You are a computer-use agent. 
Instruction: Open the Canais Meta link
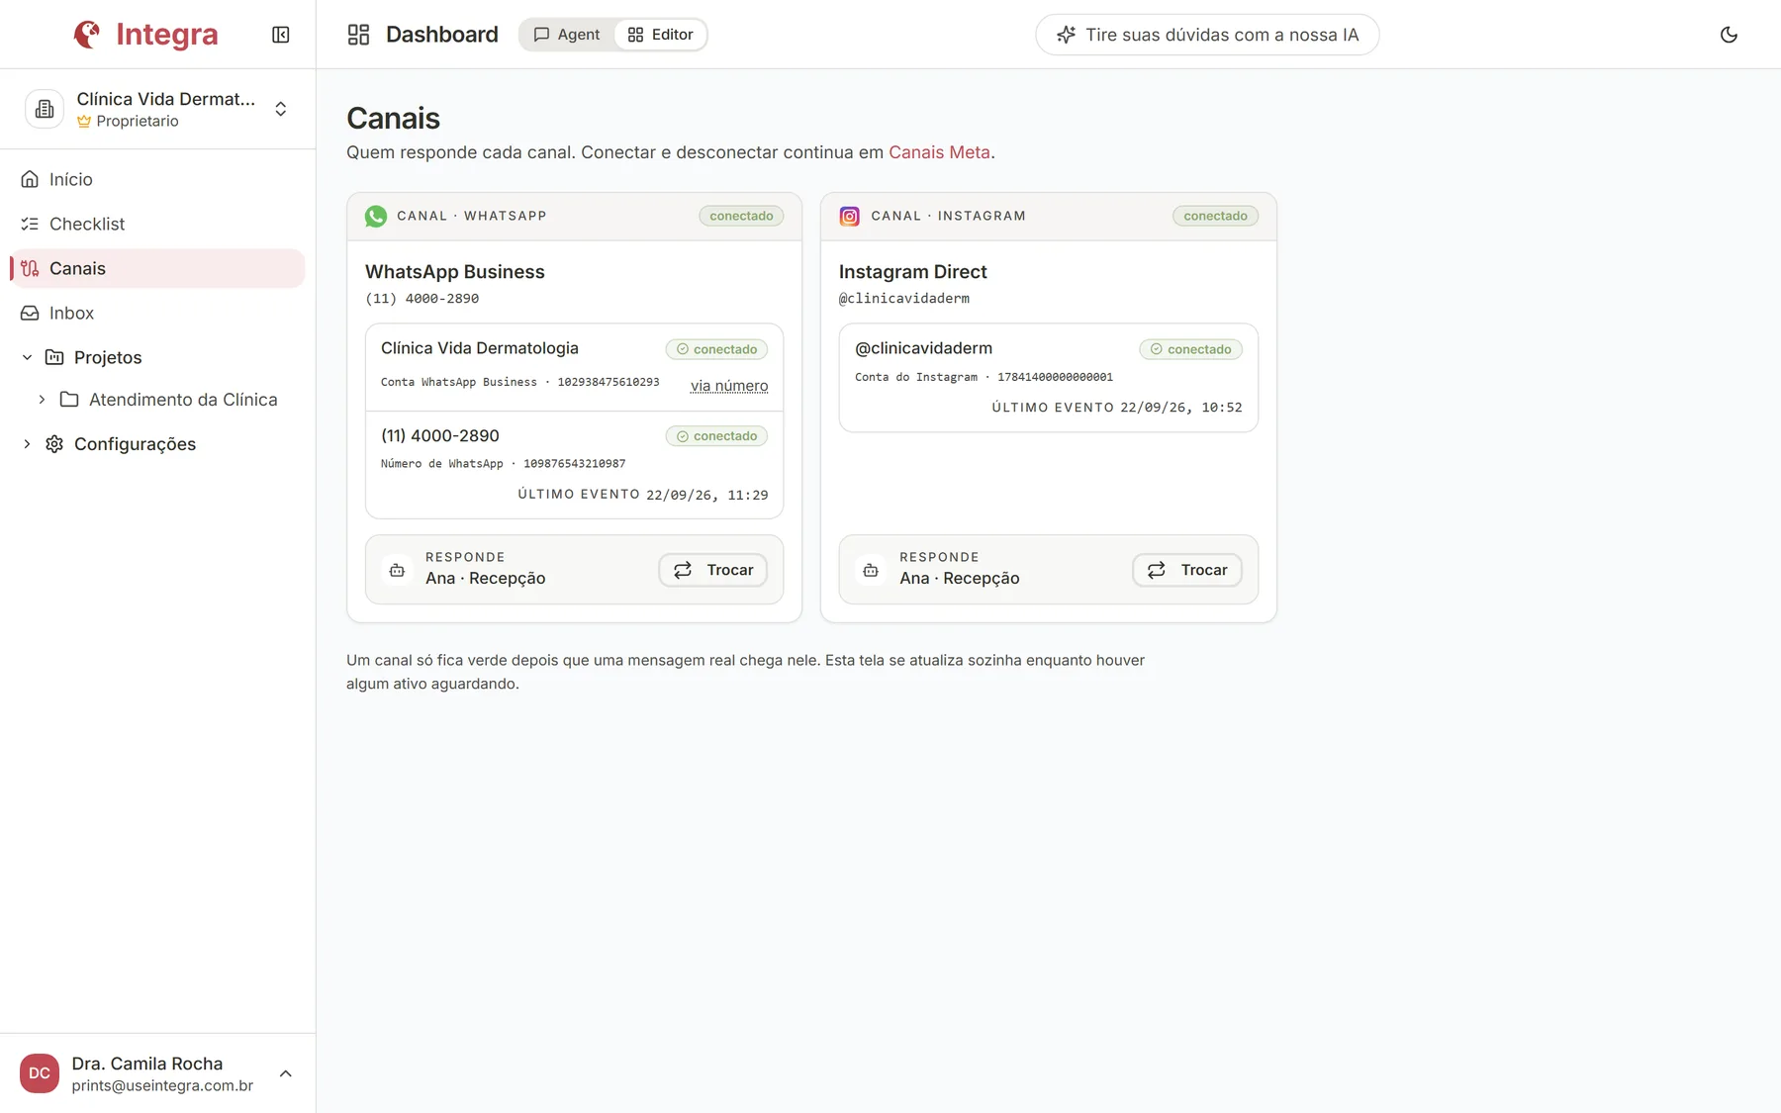pos(939,152)
